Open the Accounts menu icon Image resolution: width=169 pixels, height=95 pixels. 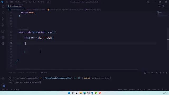(3, 79)
